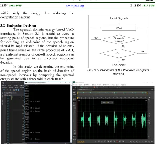Switch Audition to Waveform view
Viewport: 157px width, 144px height.
pyautogui.click(x=77, y=87)
